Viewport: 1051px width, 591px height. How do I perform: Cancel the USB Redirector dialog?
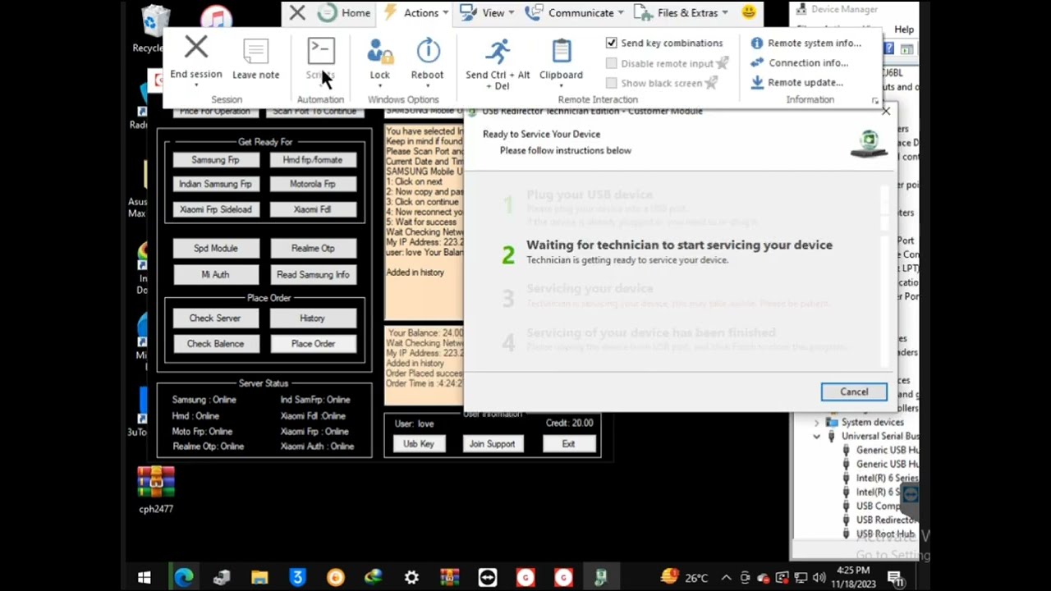coord(854,392)
